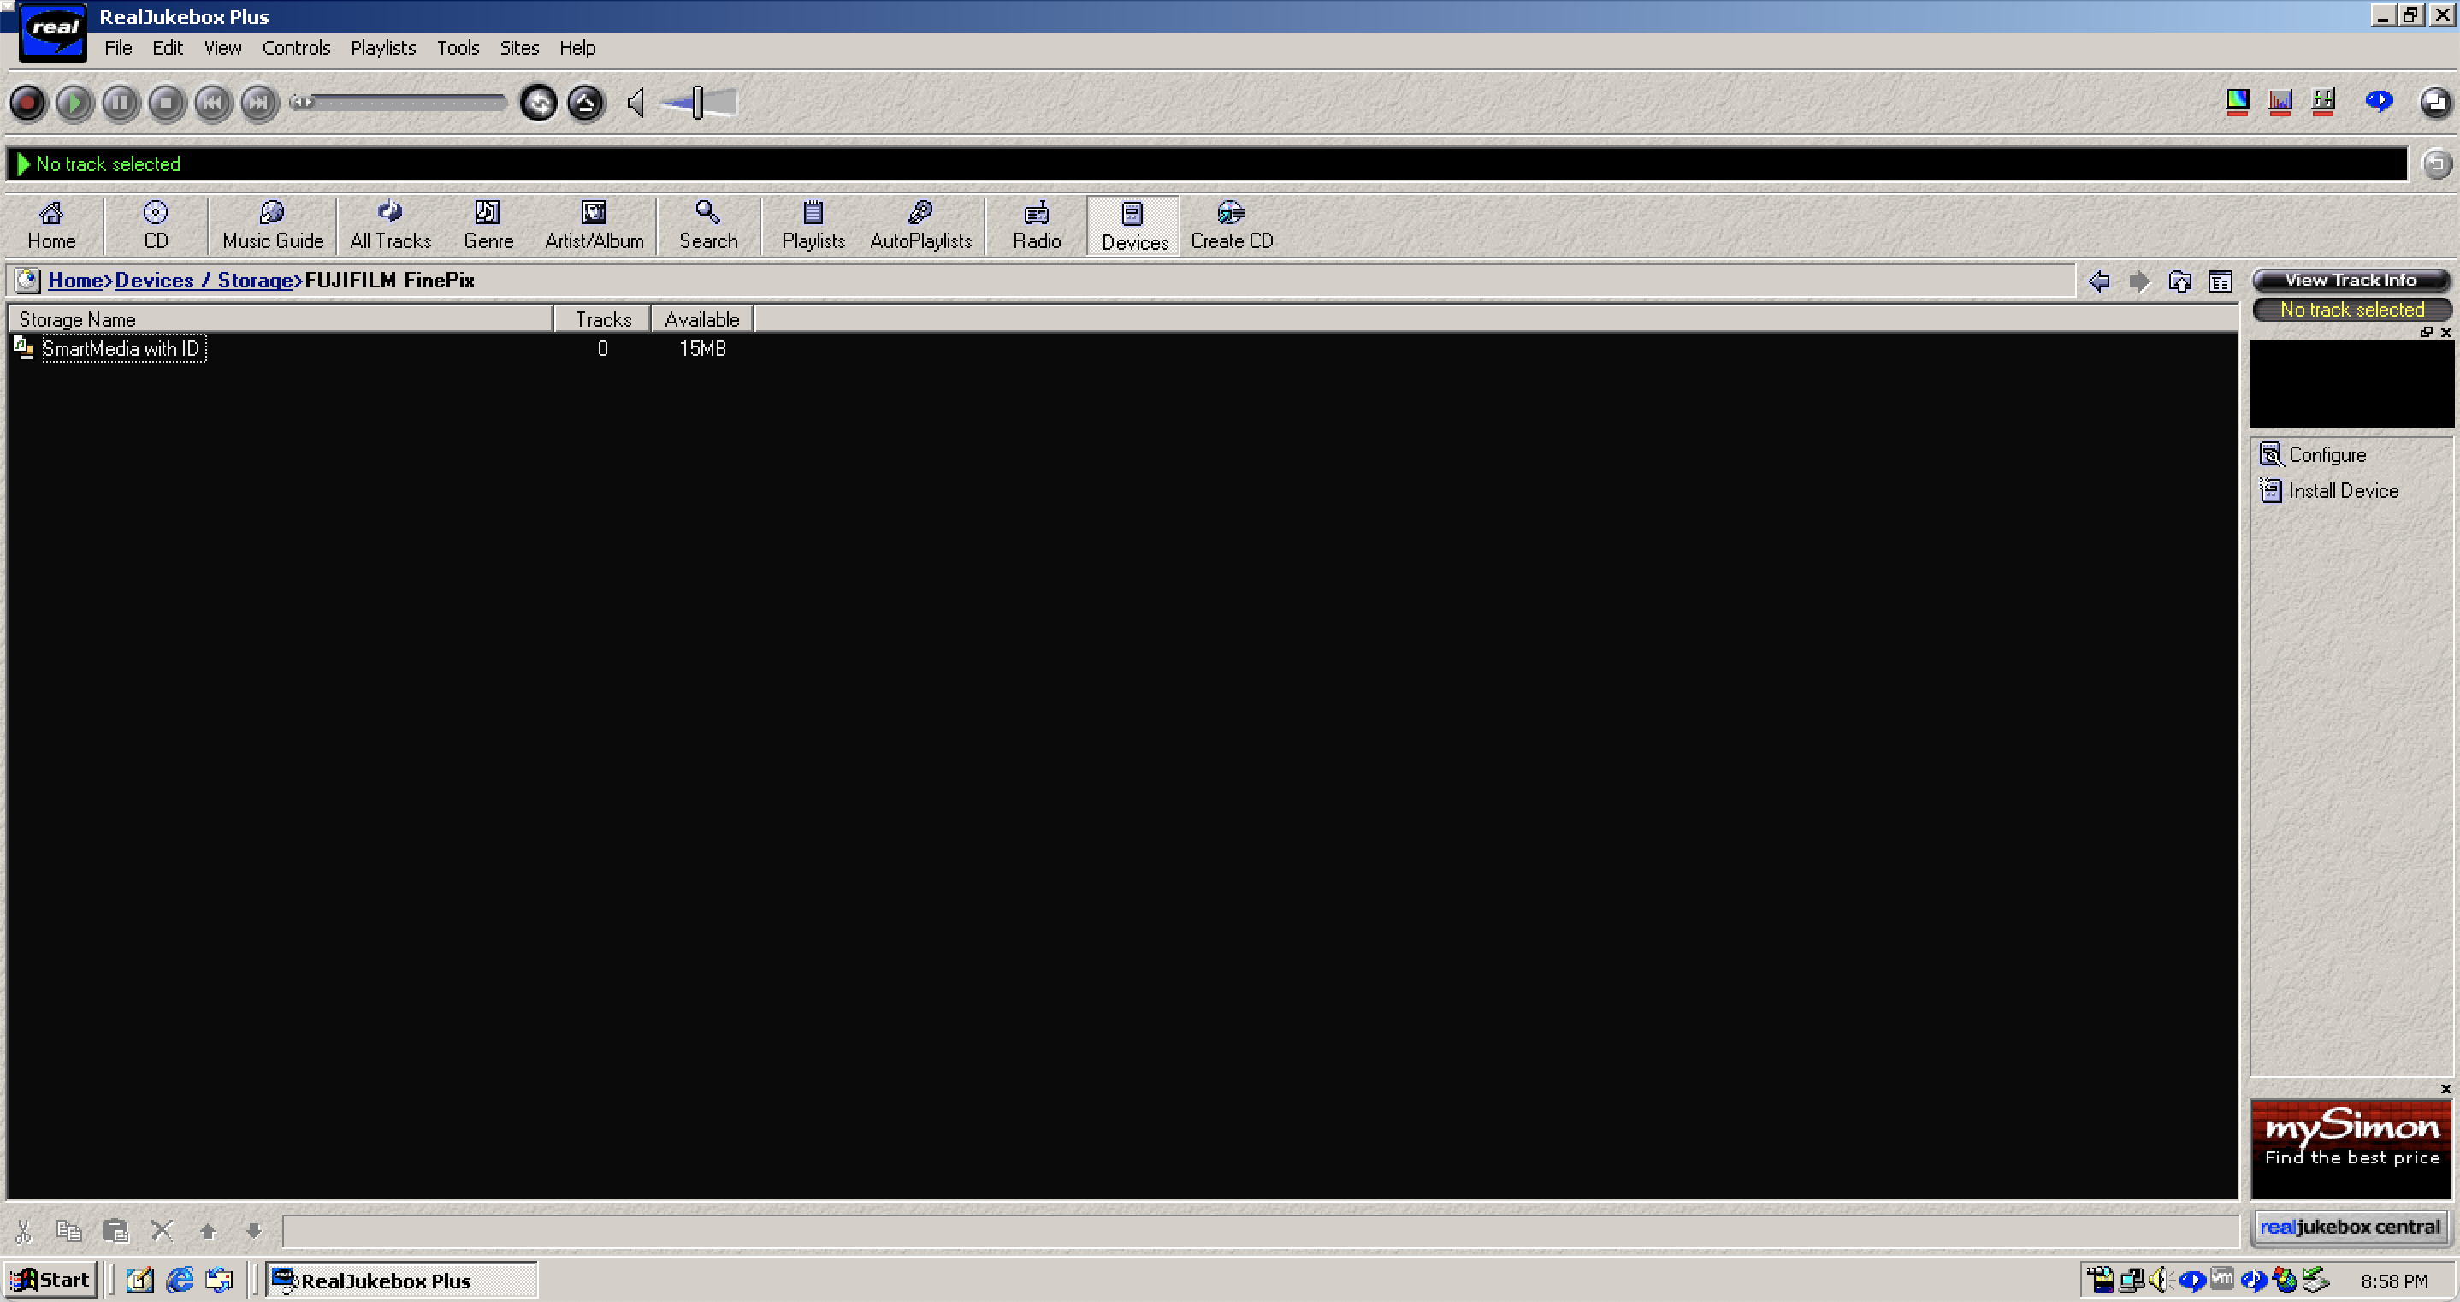Click the move up arrow icon

[x=207, y=1231]
